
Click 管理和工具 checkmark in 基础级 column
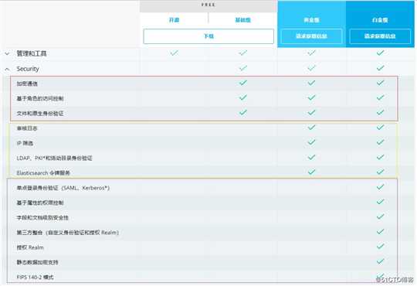point(242,53)
